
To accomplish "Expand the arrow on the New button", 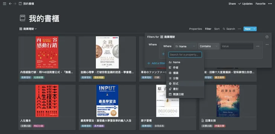I will [x=254, y=29].
